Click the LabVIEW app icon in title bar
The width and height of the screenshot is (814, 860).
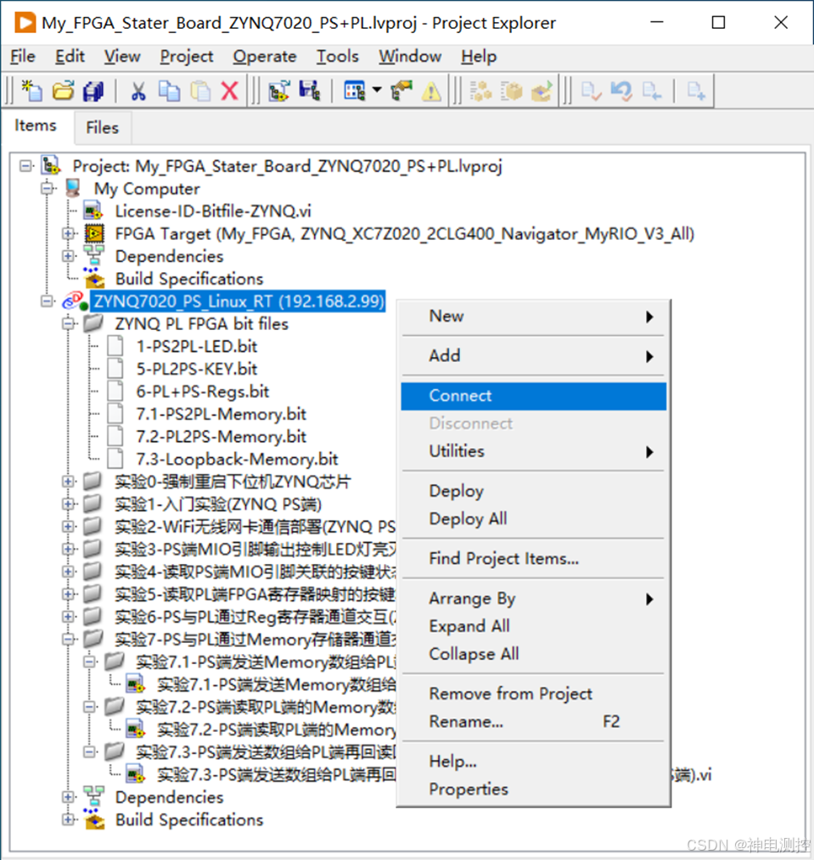click(25, 23)
